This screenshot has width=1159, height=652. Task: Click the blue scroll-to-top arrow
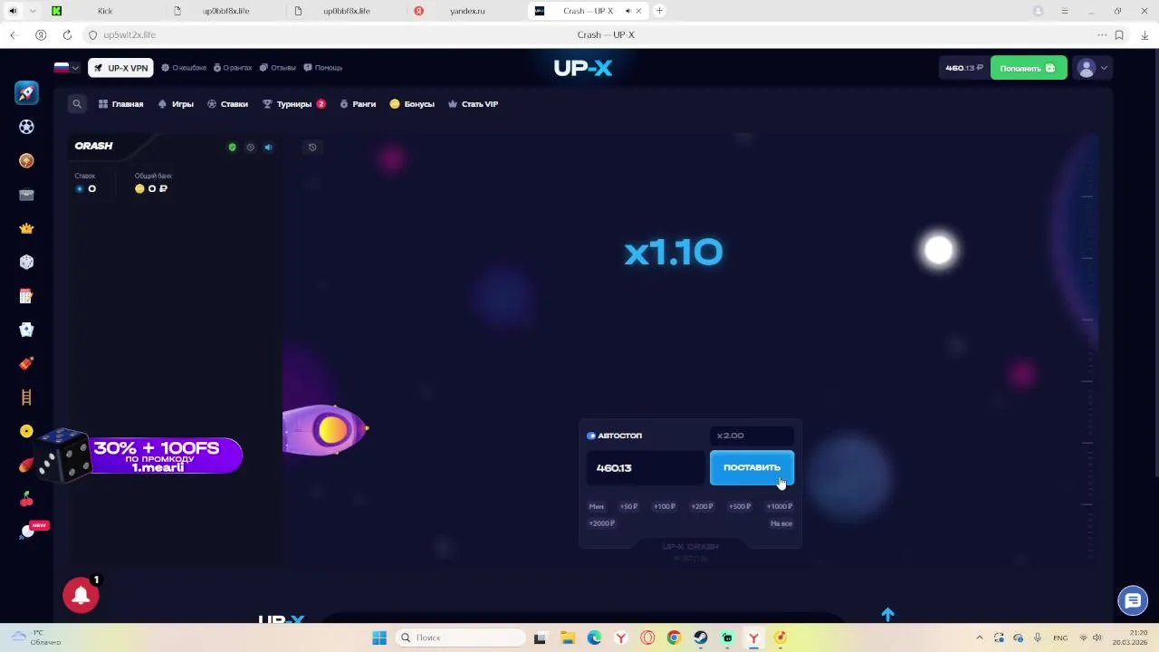[887, 614]
